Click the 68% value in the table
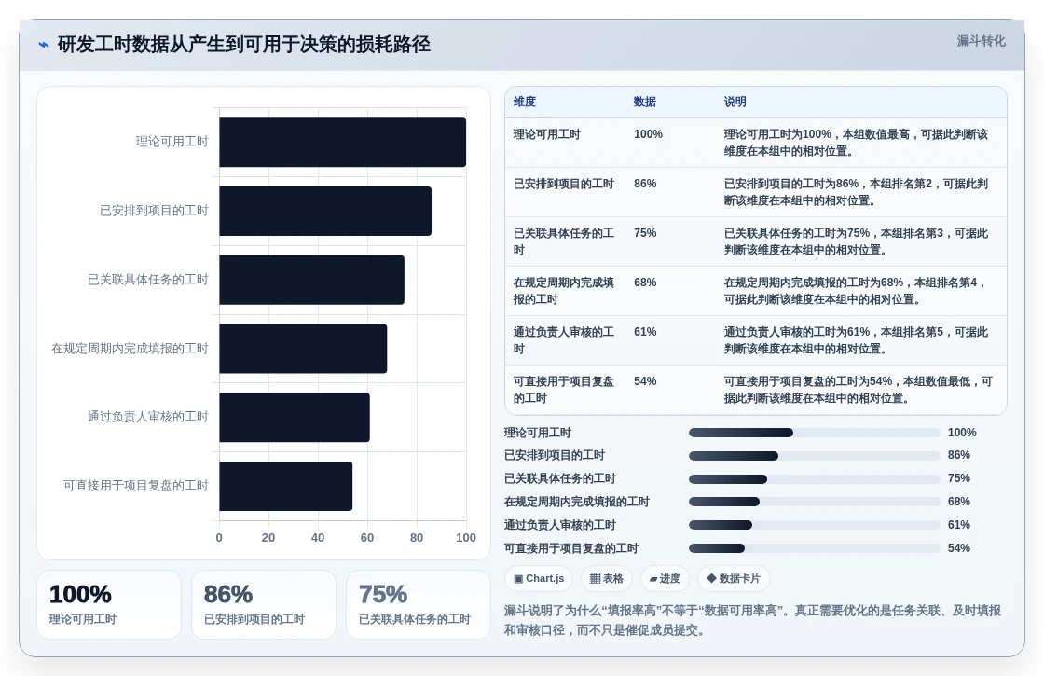The image size is (1044, 676). click(644, 283)
